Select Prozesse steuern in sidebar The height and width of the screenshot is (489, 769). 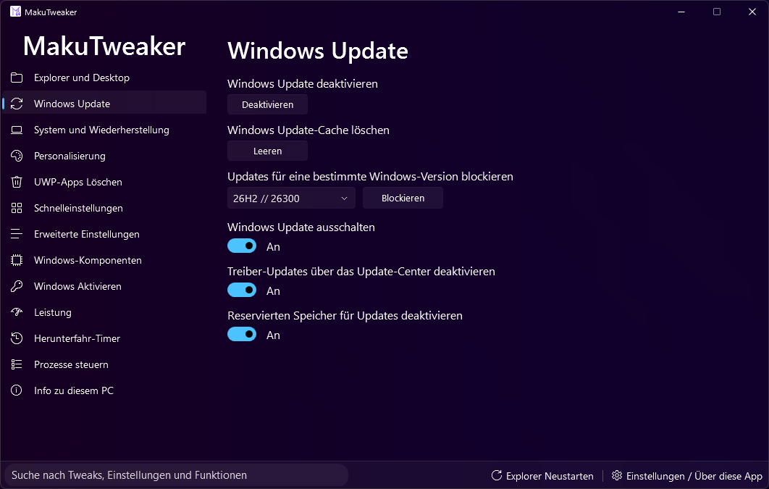pos(104,364)
